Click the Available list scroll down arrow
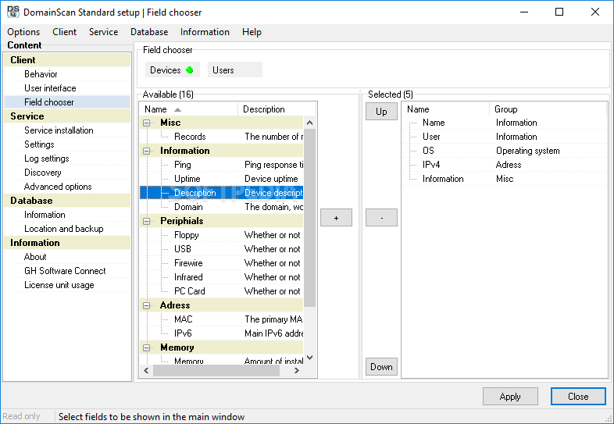 (x=310, y=358)
